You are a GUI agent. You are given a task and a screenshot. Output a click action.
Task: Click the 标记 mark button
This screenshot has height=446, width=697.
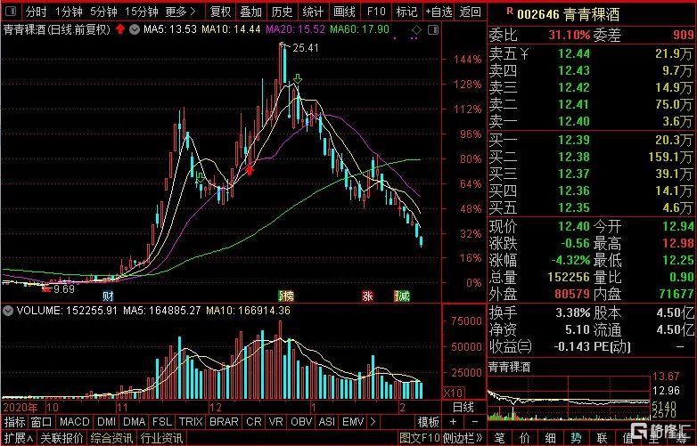[406, 12]
